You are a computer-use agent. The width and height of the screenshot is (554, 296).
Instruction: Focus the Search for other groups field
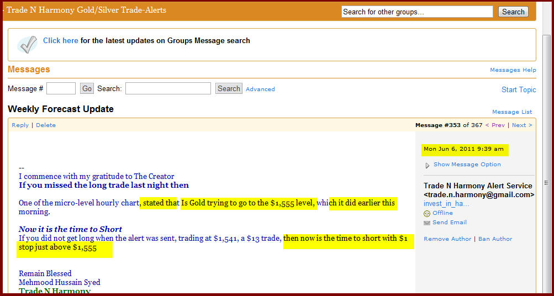(x=417, y=12)
